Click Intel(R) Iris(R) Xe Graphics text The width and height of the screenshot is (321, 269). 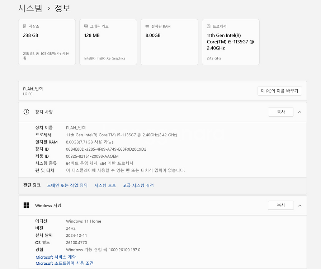click(x=105, y=58)
